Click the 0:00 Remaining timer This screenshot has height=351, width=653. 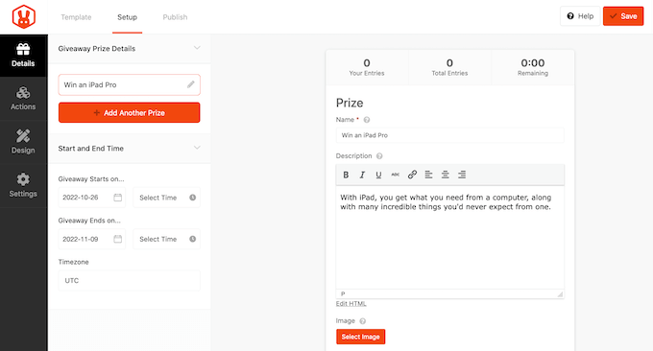pyautogui.click(x=533, y=67)
